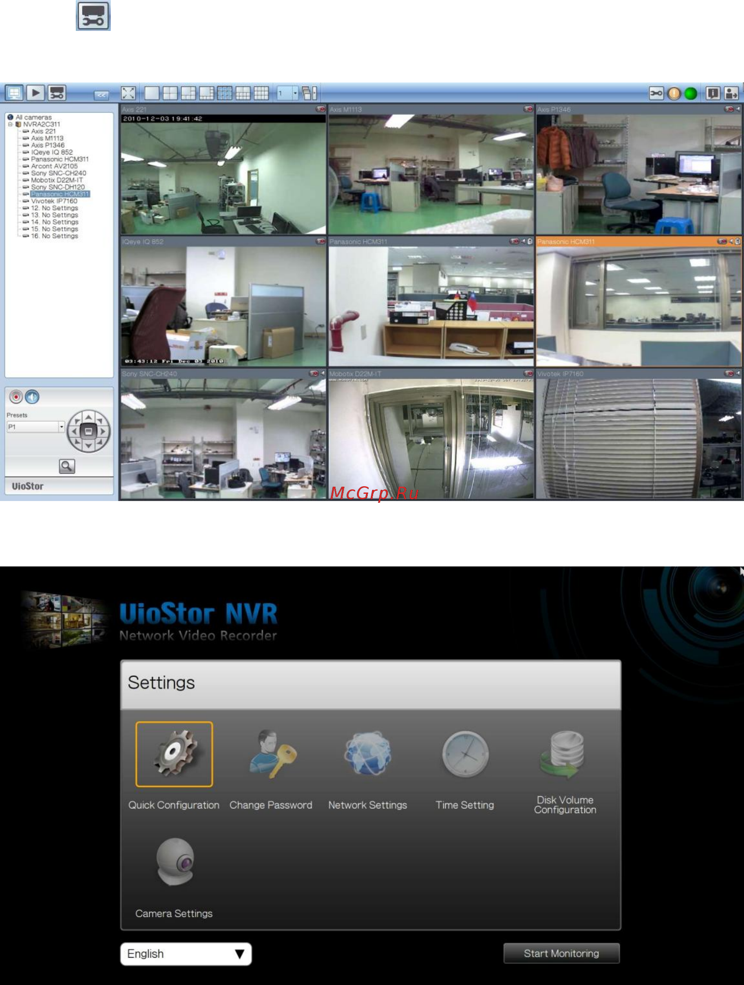Screen dimensions: 744x985
Task: Select Mobotix D22M-IT in the tree
Action: tap(57, 180)
